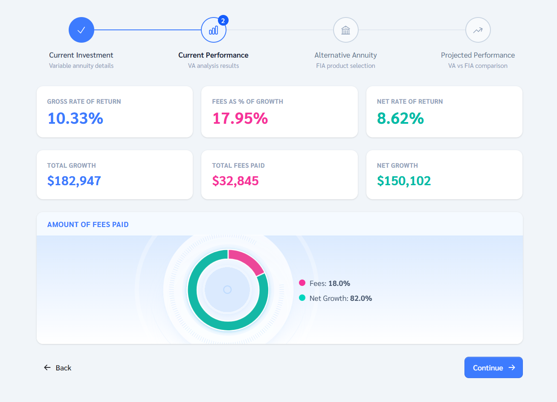
Task: Open the bank building Alternative Annuity icon
Action: point(346,30)
